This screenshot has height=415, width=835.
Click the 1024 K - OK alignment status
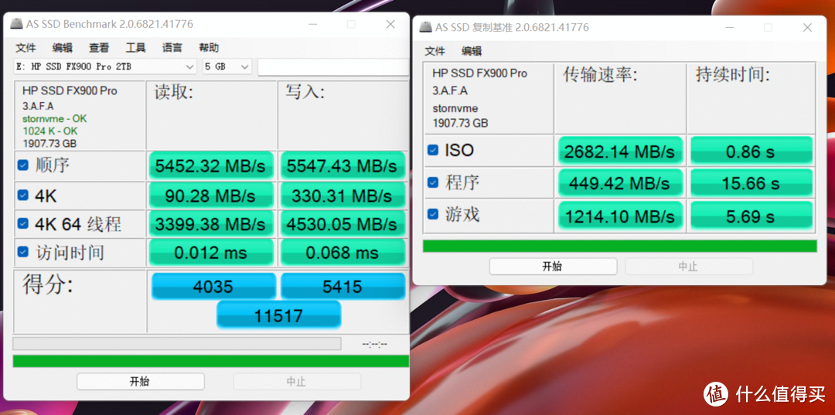pos(50,131)
